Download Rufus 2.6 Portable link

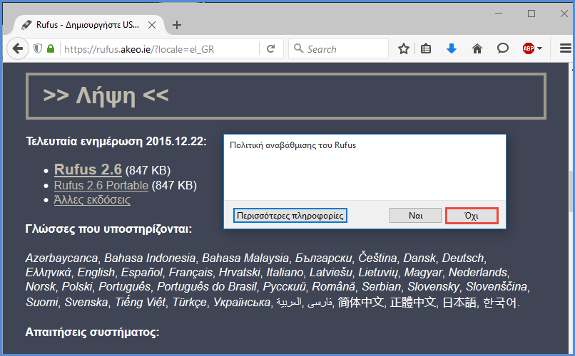click(101, 186)
